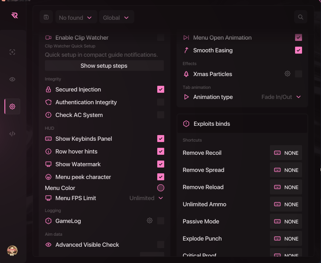Click the lock icon beside Secured Injection
The image size is (321, 263).
click(x=48, y=89)
